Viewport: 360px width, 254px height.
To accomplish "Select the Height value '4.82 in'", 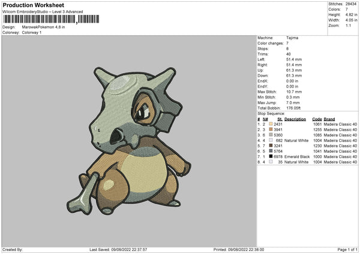I will coord(351,14).
